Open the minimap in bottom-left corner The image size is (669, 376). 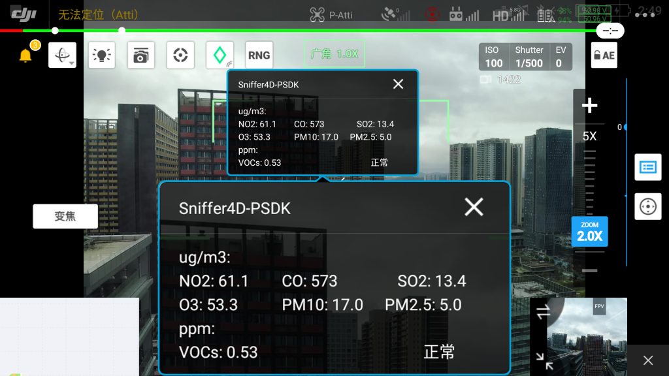pos(69,337)
